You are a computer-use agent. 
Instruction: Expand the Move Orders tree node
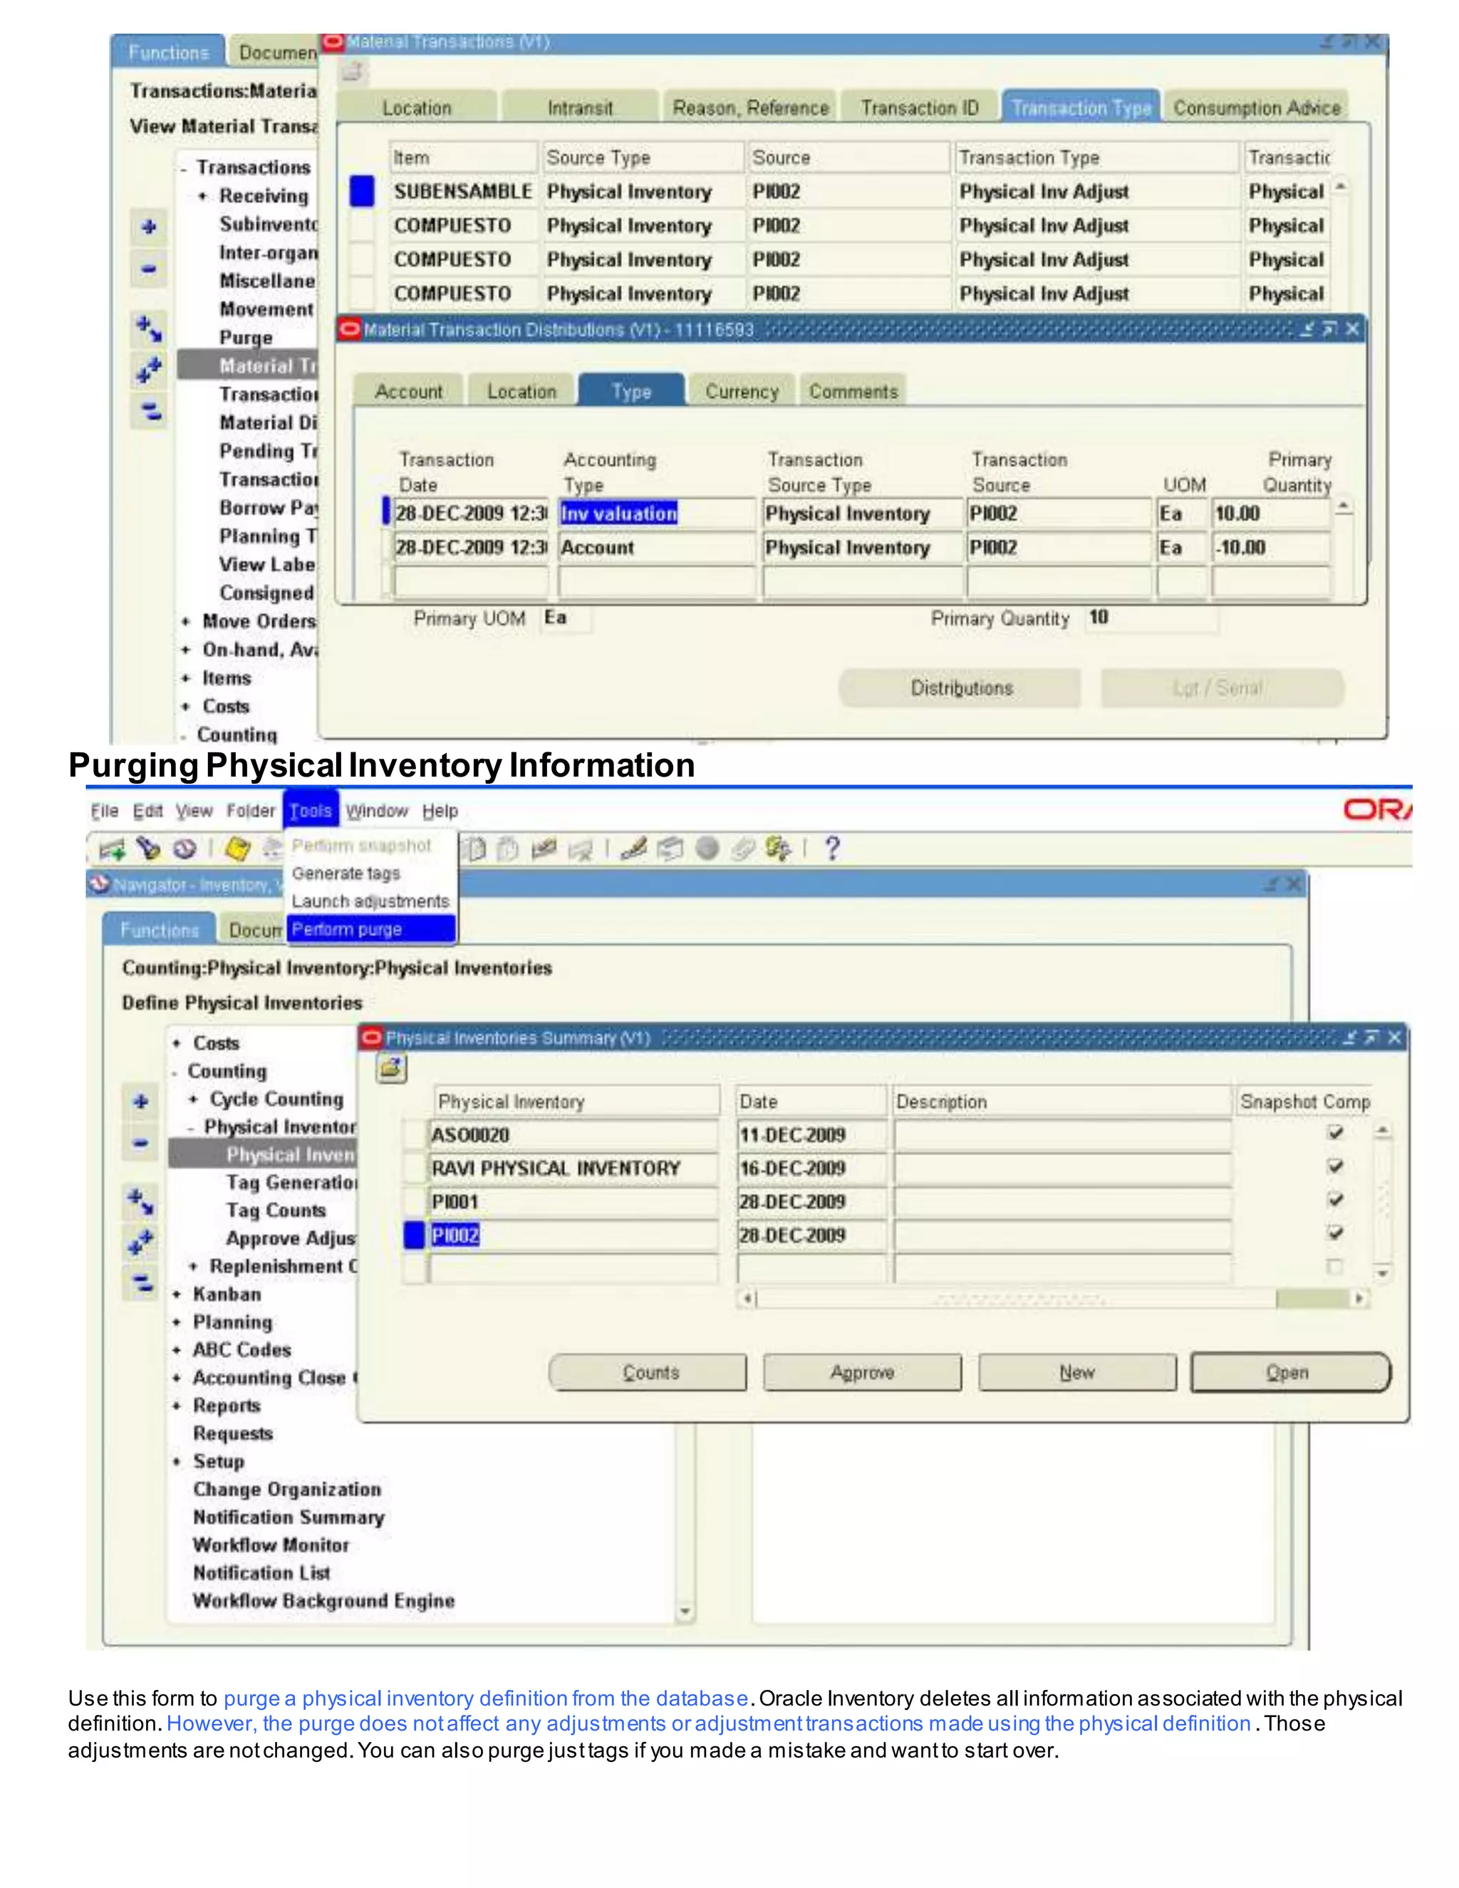point(186,621)
